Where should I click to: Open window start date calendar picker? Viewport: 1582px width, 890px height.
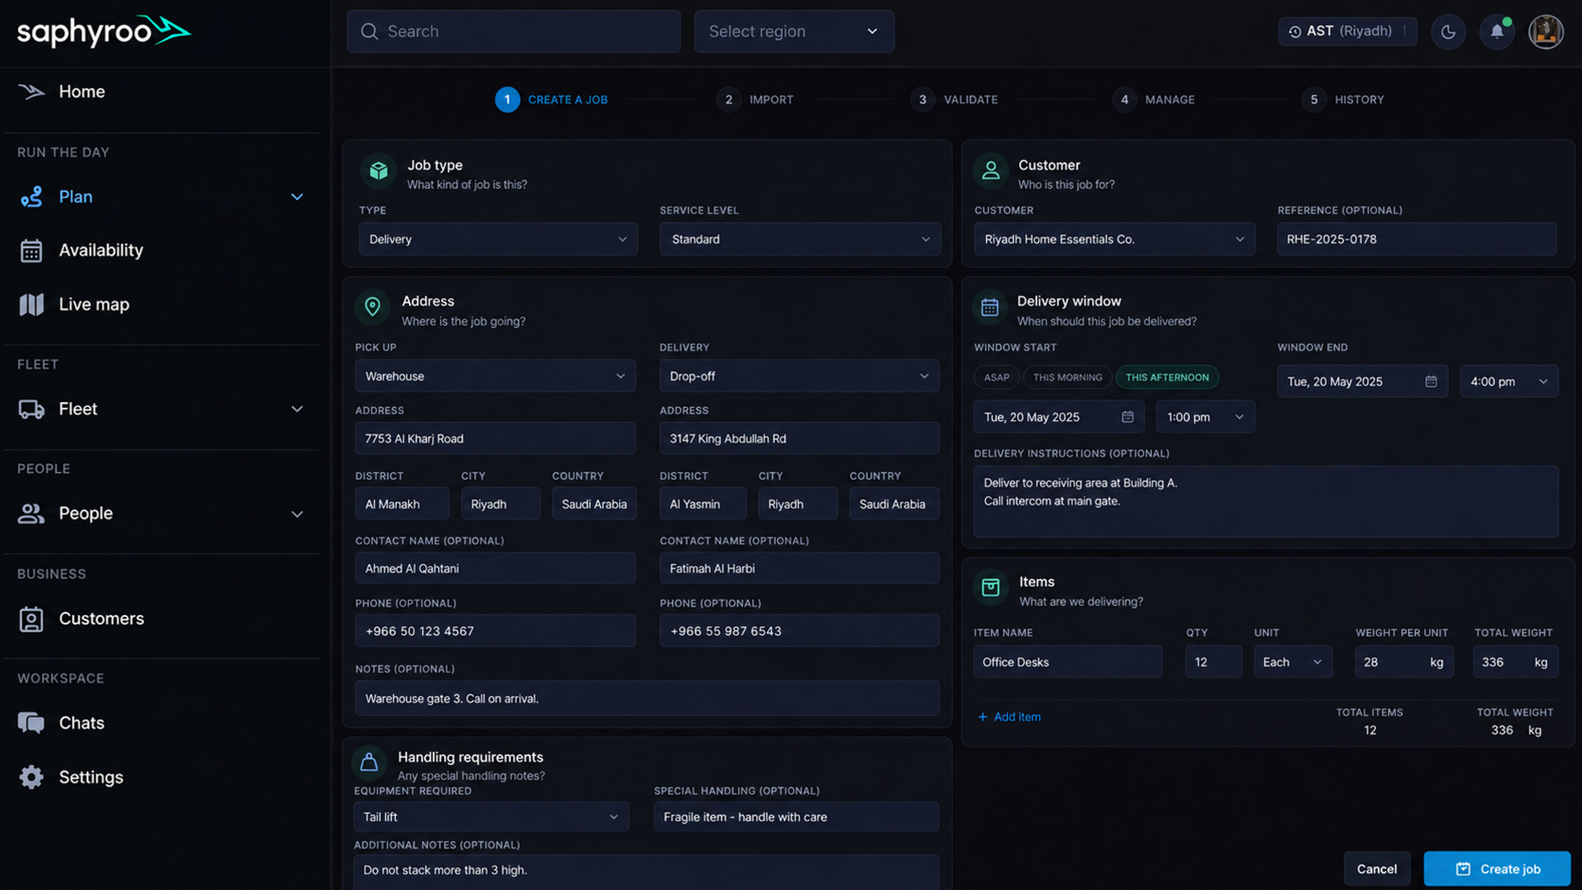click(x=1128, y=417)
